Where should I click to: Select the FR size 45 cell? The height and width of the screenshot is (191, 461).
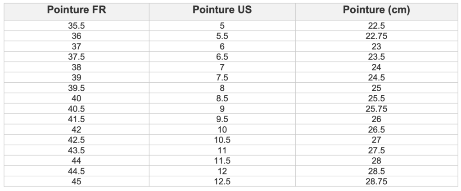(77, 182)
